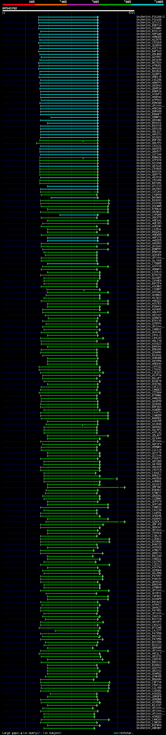
Task: Select label UniRef100_Q89SB5
Action: [x=149, y=648]
